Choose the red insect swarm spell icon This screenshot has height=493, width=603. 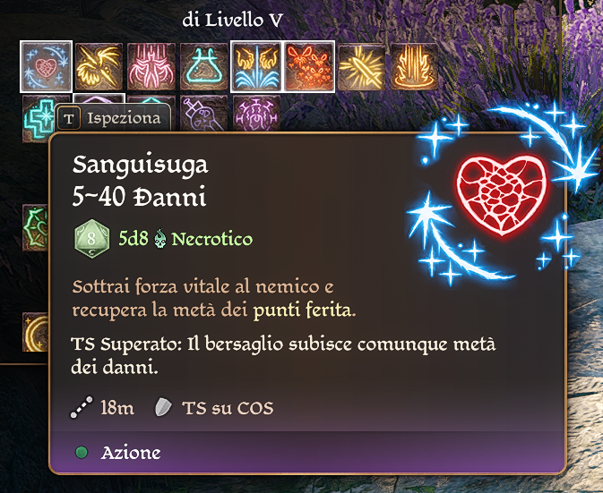(x=309, y=67)
